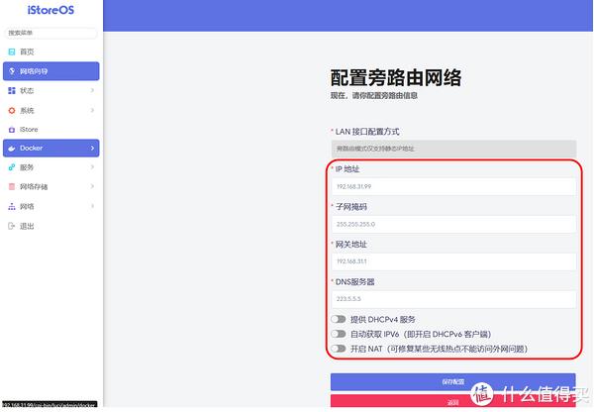This screenshot has height=412, width=594.
Task: Click the Docker whale icon
Action: [12, 149]
